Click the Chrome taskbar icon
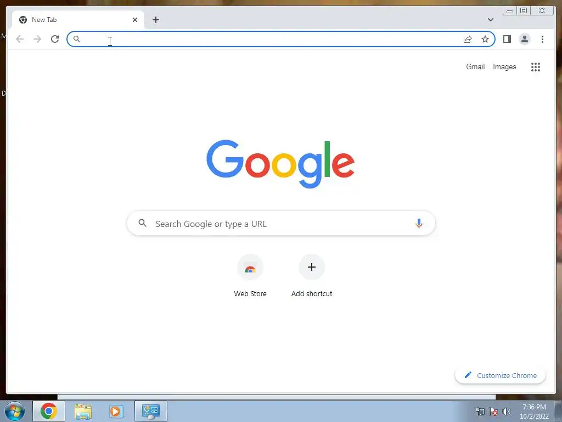 [49, 411]
